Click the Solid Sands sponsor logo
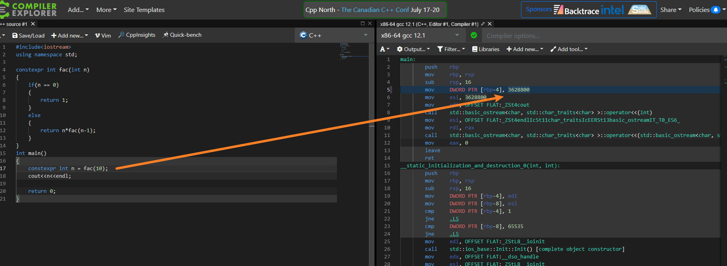The height and width of the screenshot is (266, 727). click(x=640, y=10)
